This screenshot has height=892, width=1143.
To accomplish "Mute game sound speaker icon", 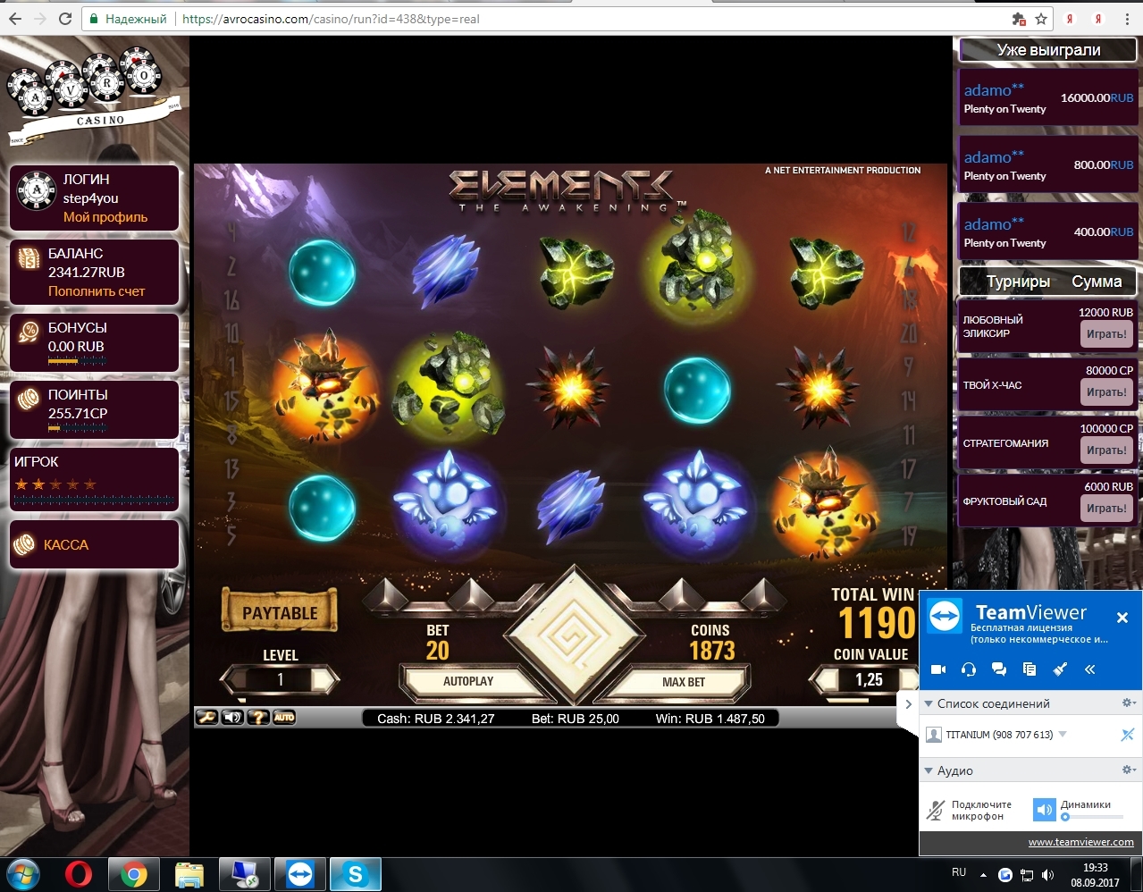I will pyautogui.click(x=232, y=717).
